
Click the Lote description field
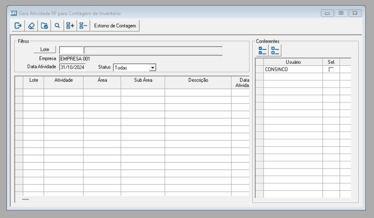pos(153,50)
